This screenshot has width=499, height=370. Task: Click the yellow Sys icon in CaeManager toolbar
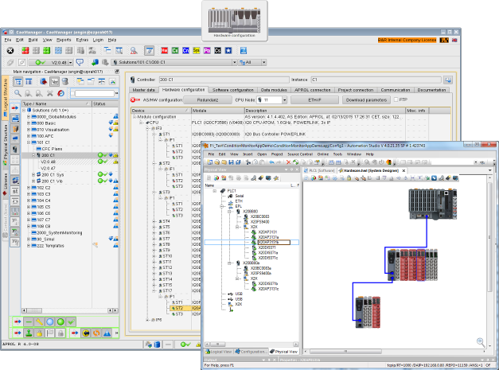[x=197, y=51]
